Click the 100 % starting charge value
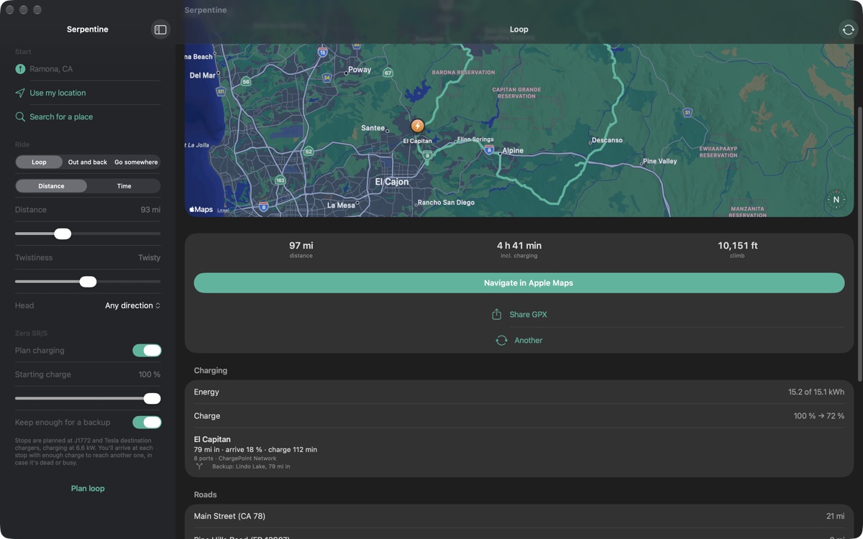Viewport: 863px width, 539px height. [x=150, y=374]
